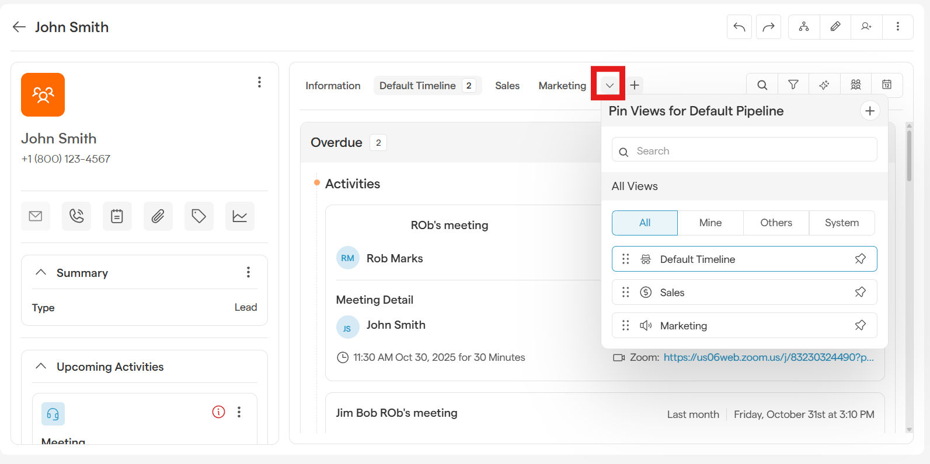Pin the Sales view
Image resolution: width=930 pixels, height=464 pixels.
(860, 292)
